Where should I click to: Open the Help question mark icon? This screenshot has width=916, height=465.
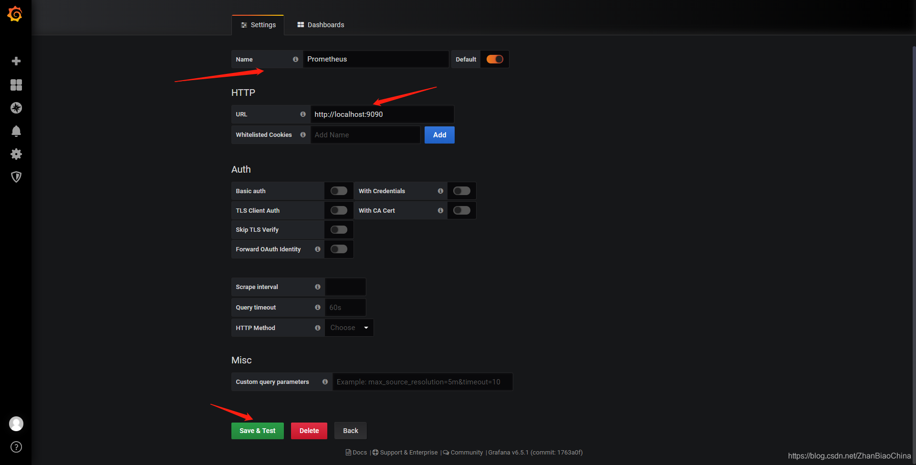tap(16, 447)
